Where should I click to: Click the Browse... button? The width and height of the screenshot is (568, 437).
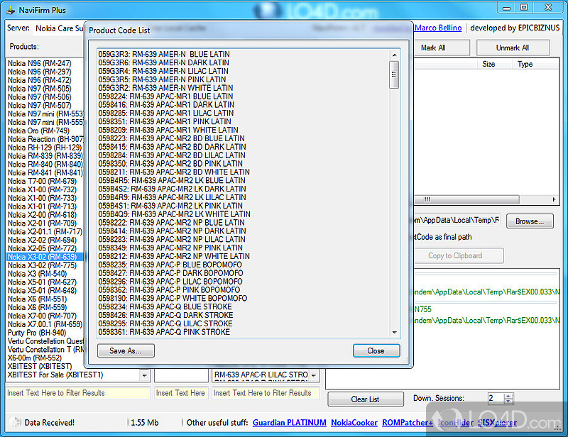[x=530, y=221]
